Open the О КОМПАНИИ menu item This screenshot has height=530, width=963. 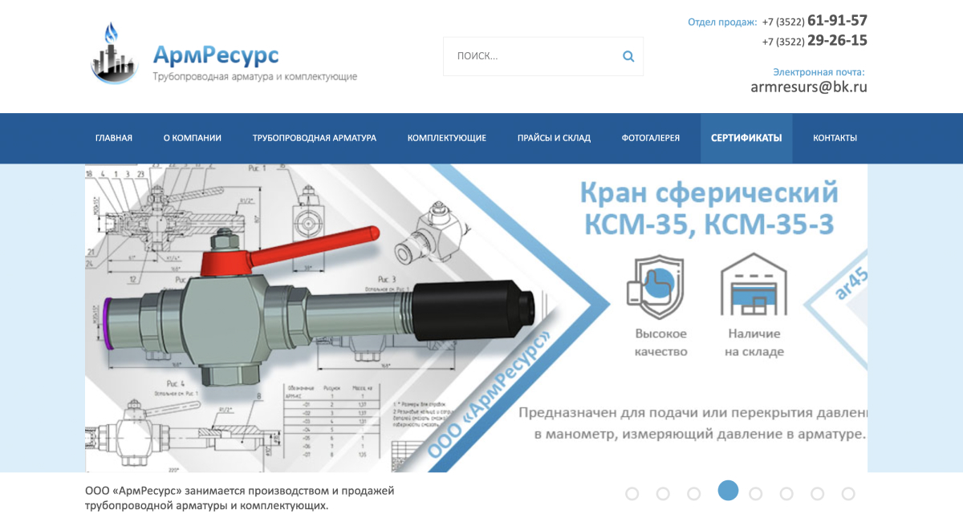pos(193,138)
